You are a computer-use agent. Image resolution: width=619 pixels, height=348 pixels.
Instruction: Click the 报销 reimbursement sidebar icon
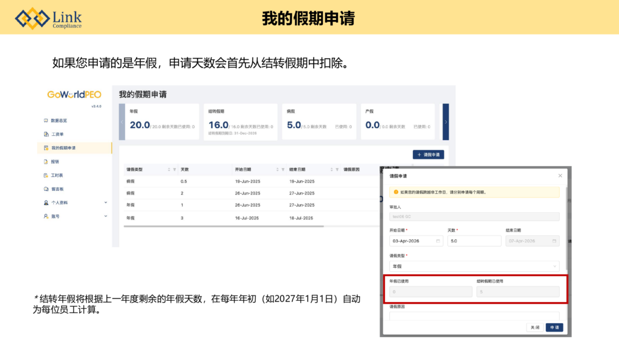coord(46,162)
